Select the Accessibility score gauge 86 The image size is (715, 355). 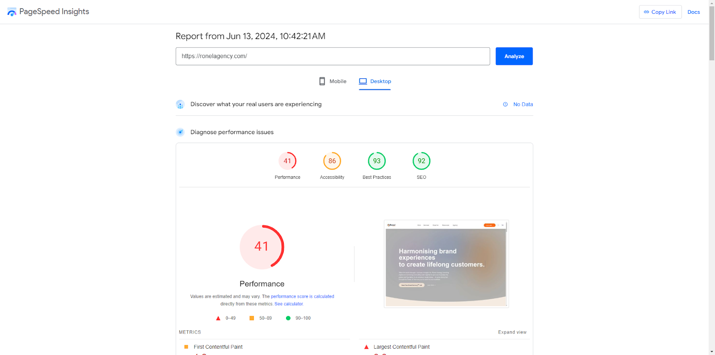click(x=332, y=161)
